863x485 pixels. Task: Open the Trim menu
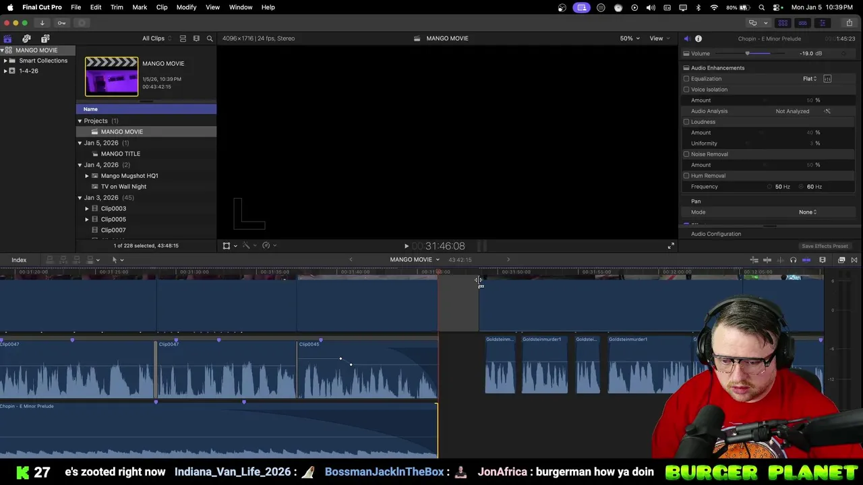coord(117,7)
